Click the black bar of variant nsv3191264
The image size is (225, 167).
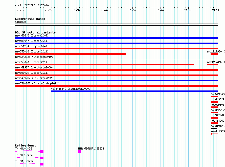coord(214,128)
